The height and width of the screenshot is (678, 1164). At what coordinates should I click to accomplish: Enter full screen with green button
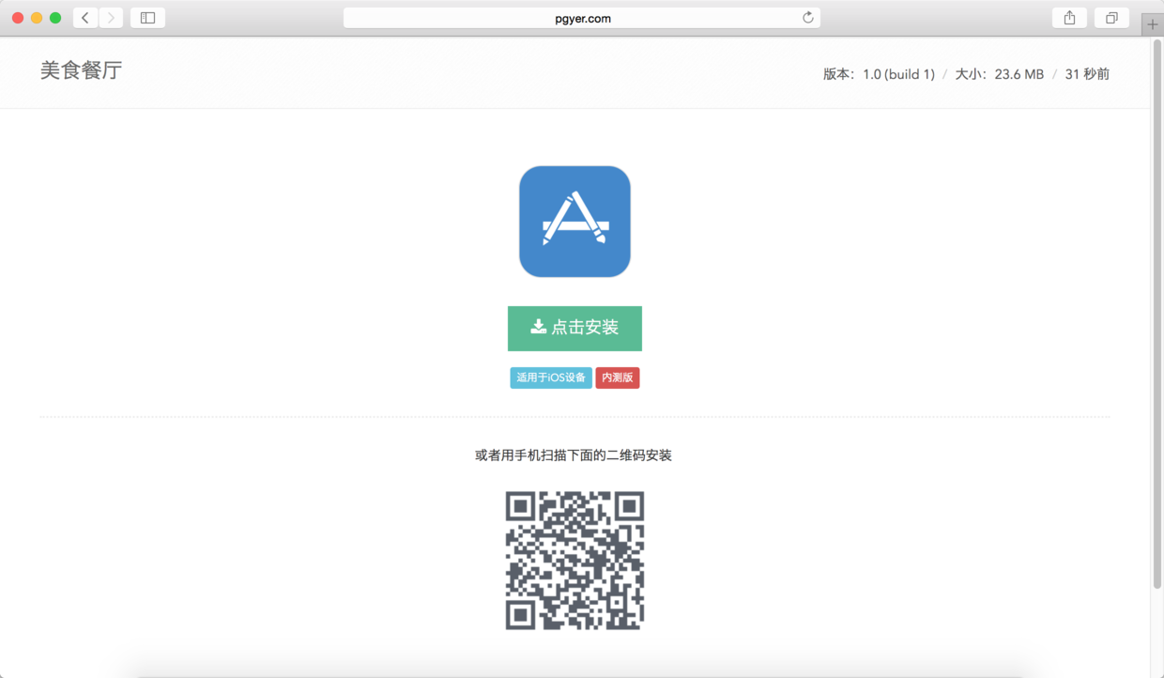[x=55, y=18]
